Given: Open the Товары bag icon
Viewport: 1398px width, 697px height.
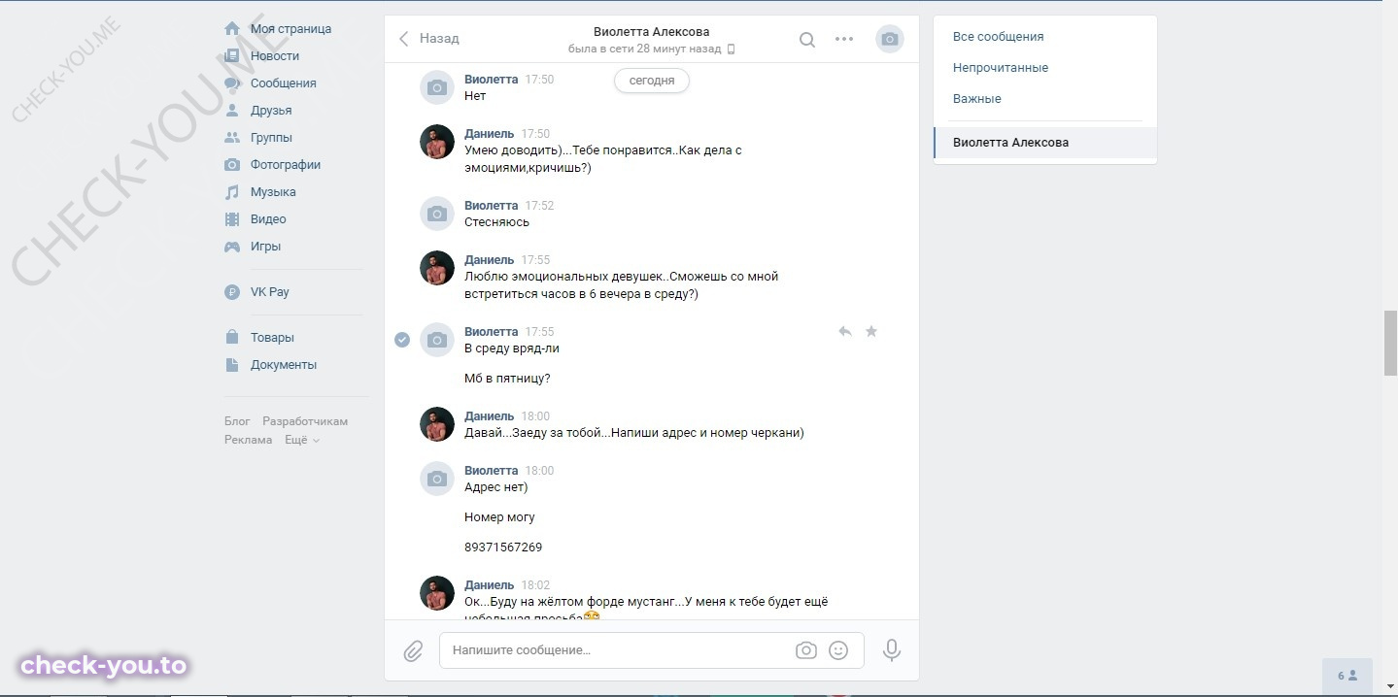Looking at the screenshot, I should coord(232,338).
